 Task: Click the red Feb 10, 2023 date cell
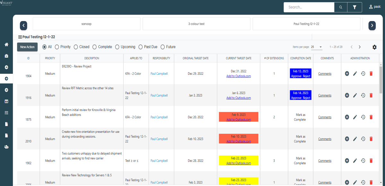tap(238, 139)
